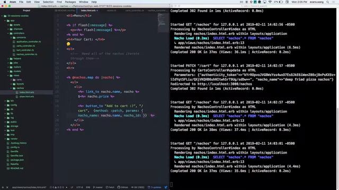
Task: Click the carts folder icon under views
Action: pyautogui.click(x=14, y=80)
